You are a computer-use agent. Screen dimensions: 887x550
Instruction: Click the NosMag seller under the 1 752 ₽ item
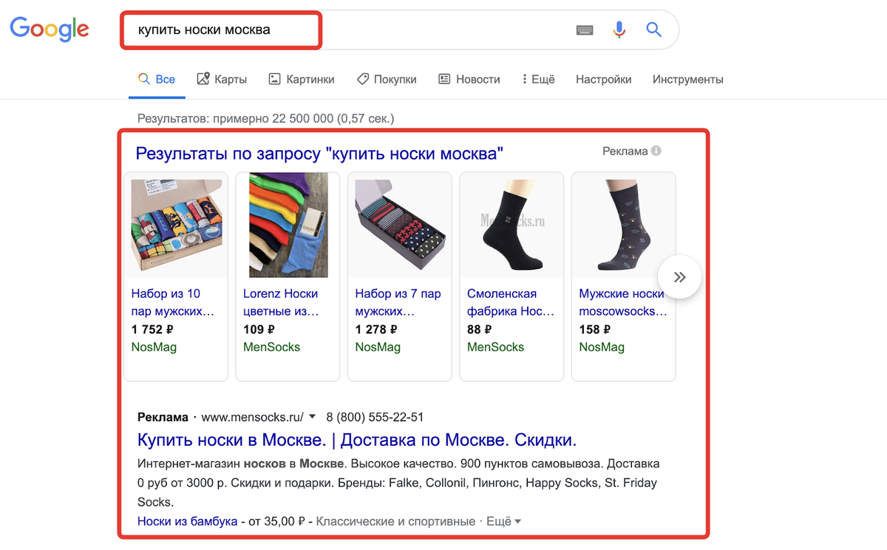(154, 347)
